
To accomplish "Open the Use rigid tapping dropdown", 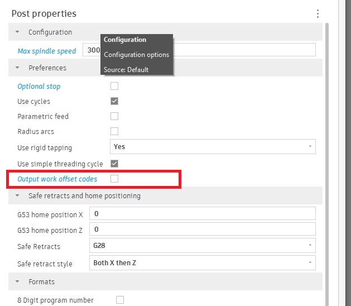I will pos(213,147).
